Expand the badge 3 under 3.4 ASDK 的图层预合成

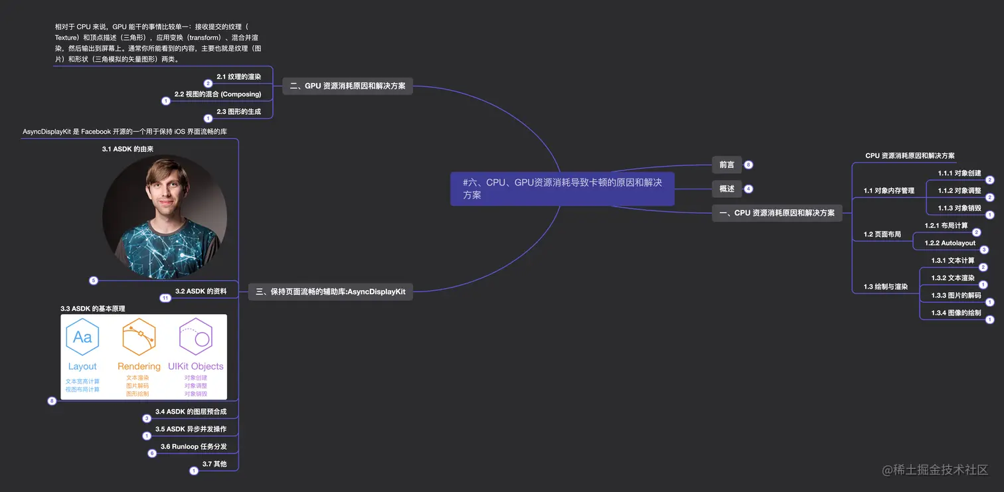[147, 418]
